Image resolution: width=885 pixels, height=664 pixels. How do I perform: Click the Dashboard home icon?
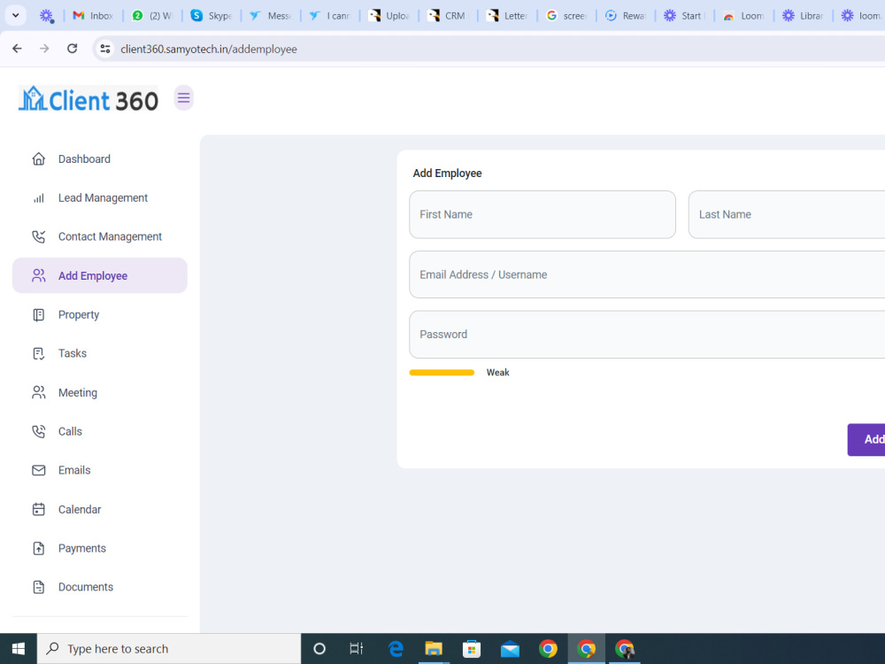(x=38, y=158)
